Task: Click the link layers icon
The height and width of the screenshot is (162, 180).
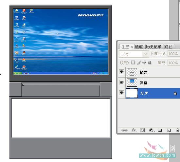Action: click(x=124, y=130)
